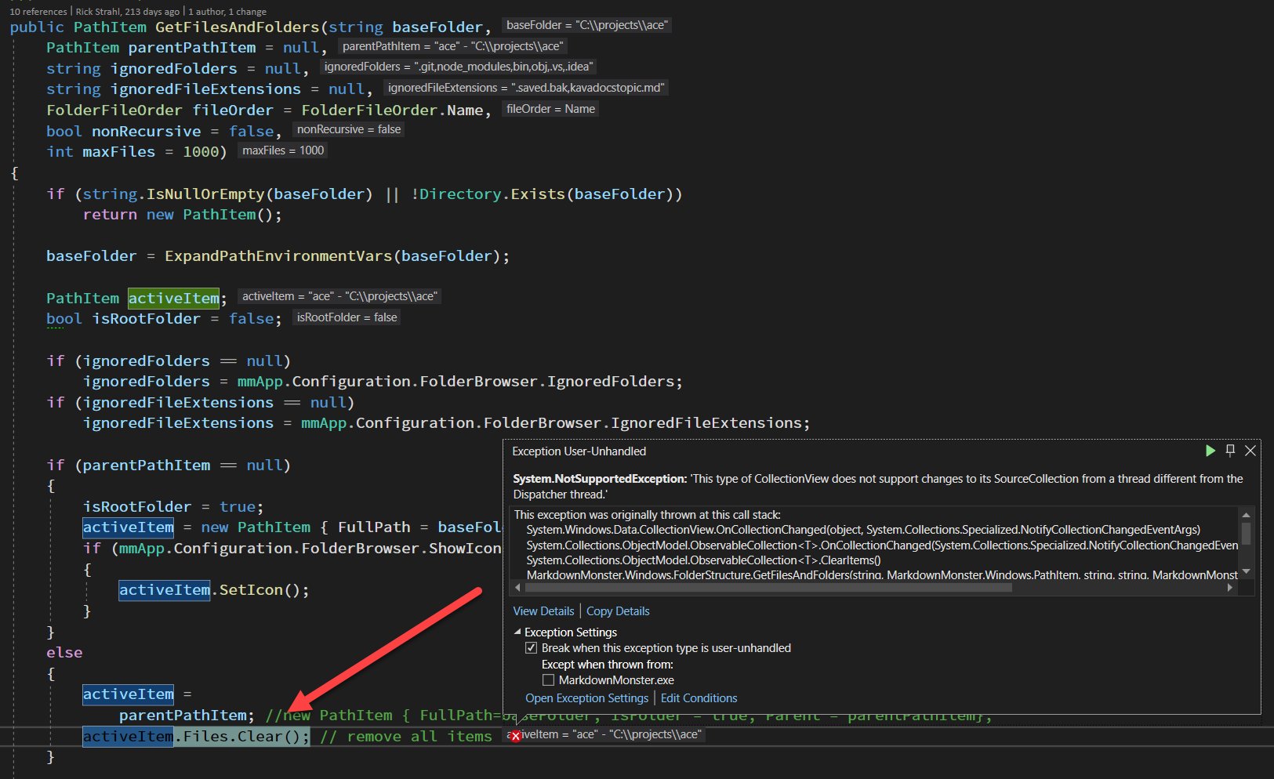Image resolution: width=1274 pixels, height=779 pixels.
Task: Click the call stack horizontal scrollbar thumb
Action: 768,587
